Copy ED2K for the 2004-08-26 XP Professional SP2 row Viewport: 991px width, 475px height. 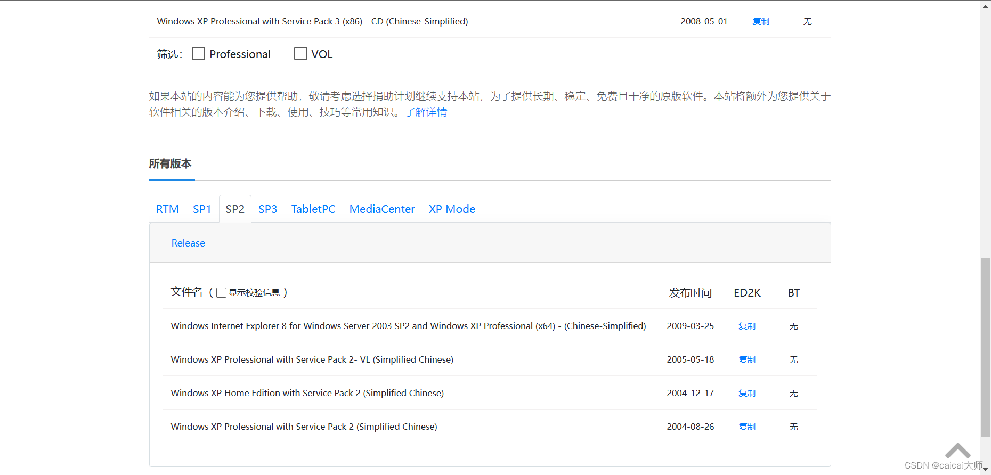click(746, 427)
